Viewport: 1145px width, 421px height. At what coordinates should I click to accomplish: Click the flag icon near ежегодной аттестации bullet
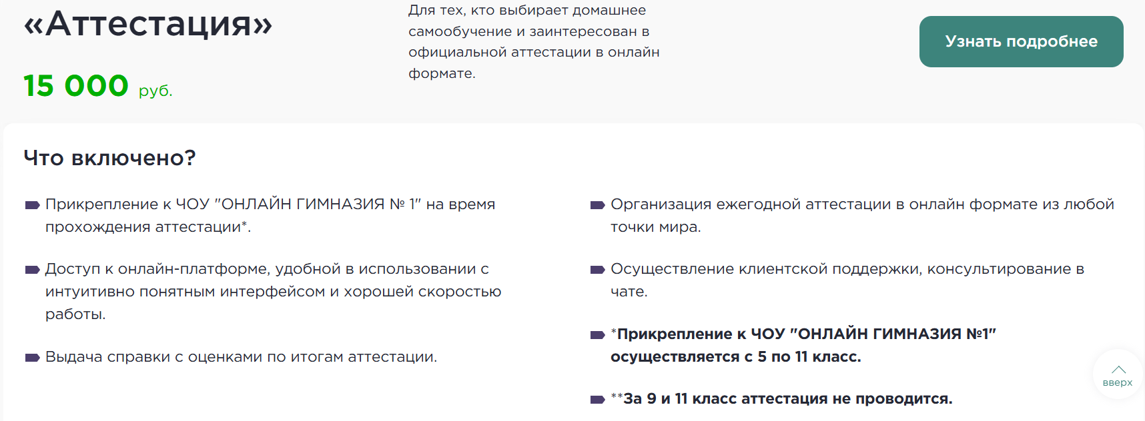click(x=597, y=205)
